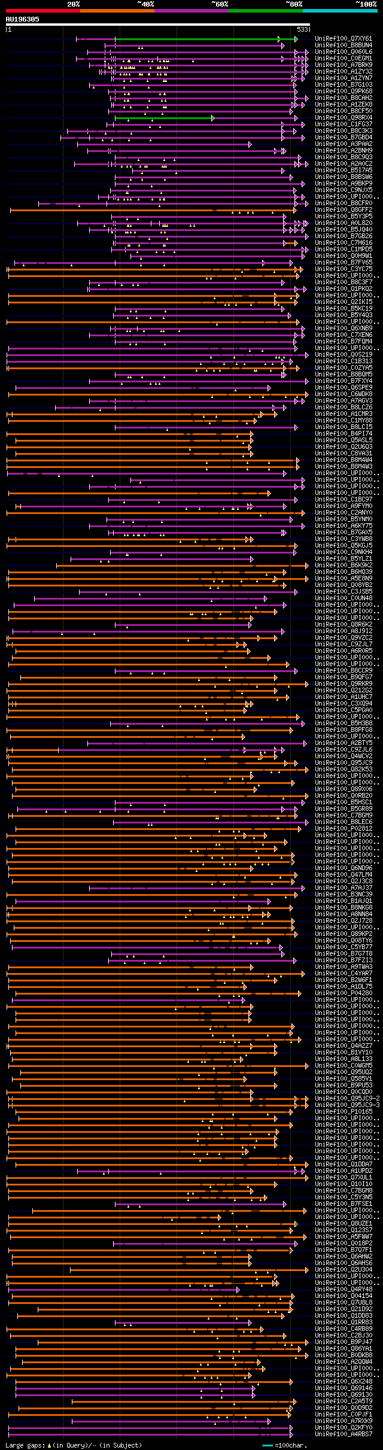The width and height of the screenshot is (383, 1450).
Task: Select the UniRef100_A2BTY5 label
Action: pyautogui.click(x=344, y=743)
